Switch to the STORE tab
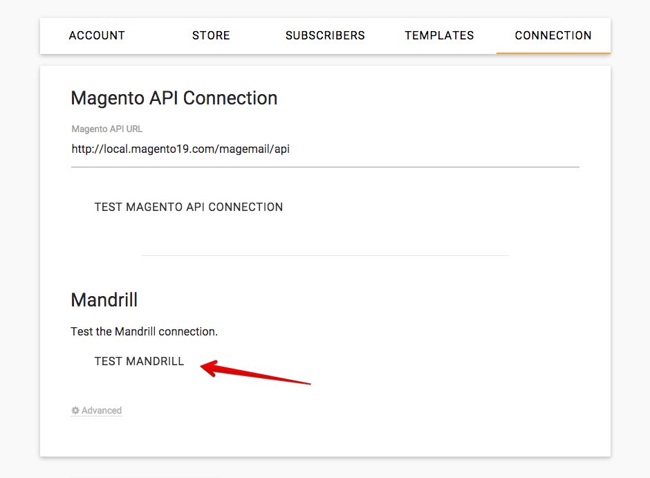Image resolution: width=650 pixels, height=478 pixels. 211,35
